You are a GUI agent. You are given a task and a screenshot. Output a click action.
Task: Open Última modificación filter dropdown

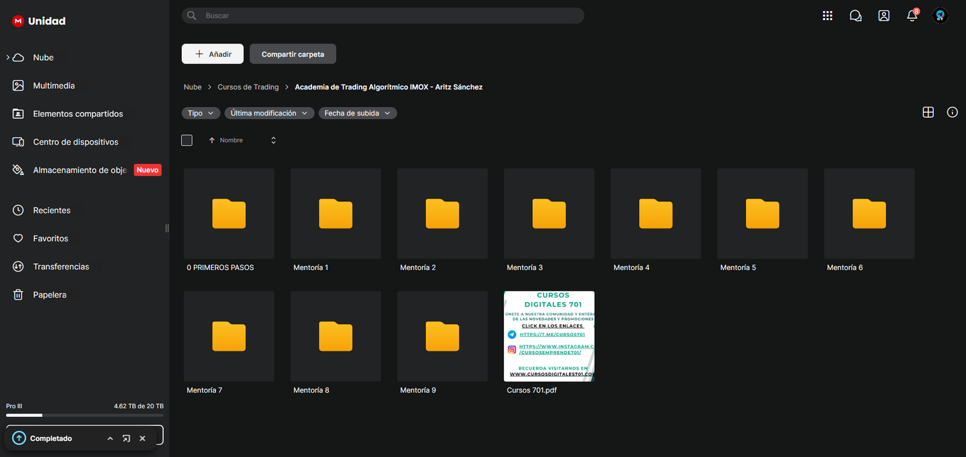[269, 113]
